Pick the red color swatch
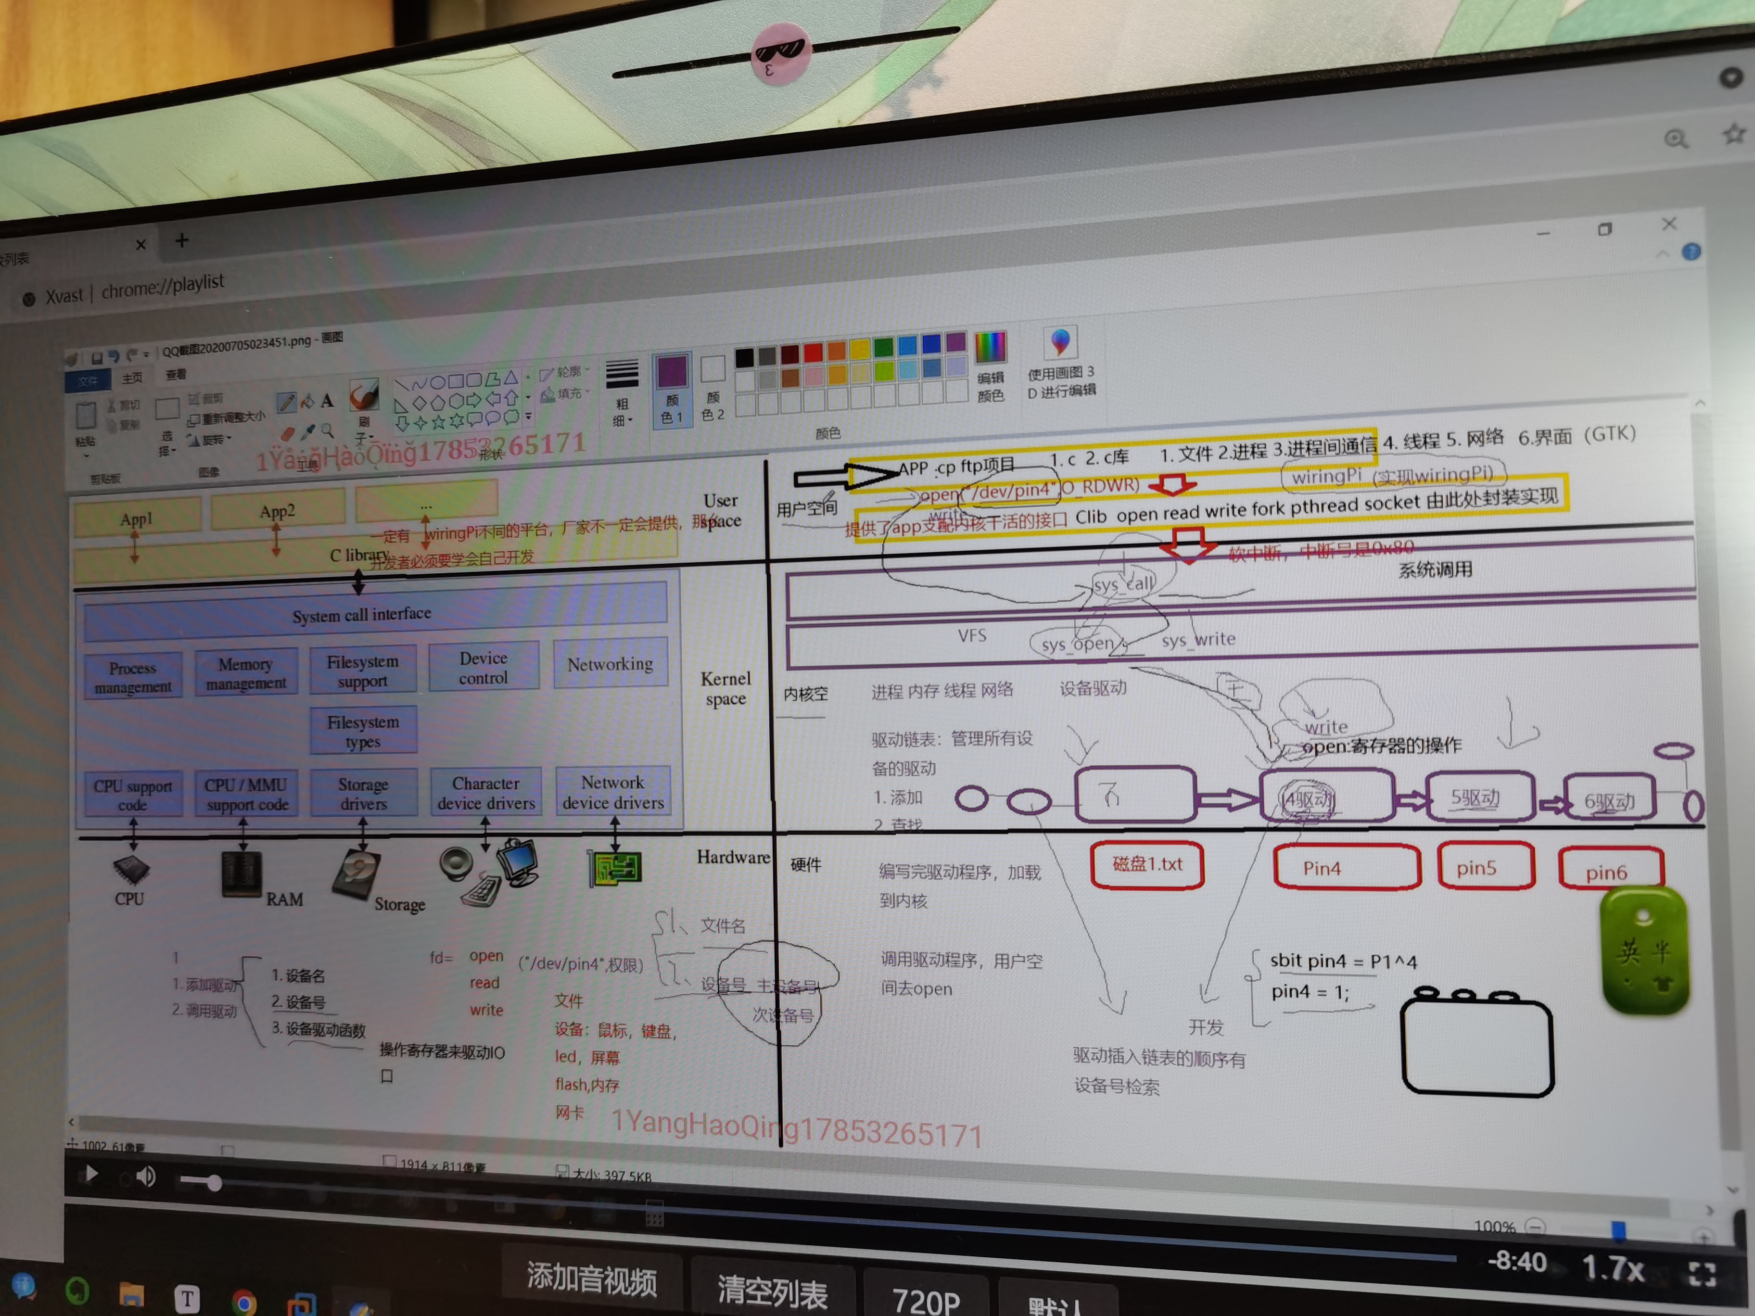1755x1316 pixels. coord(813,353)
